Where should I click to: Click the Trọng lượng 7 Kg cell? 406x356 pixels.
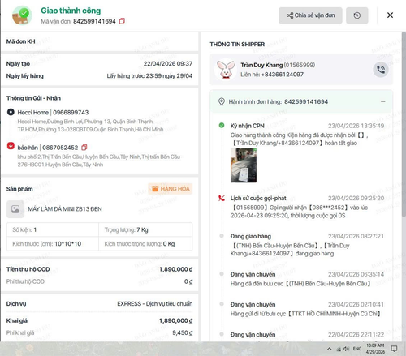(145, 229)
